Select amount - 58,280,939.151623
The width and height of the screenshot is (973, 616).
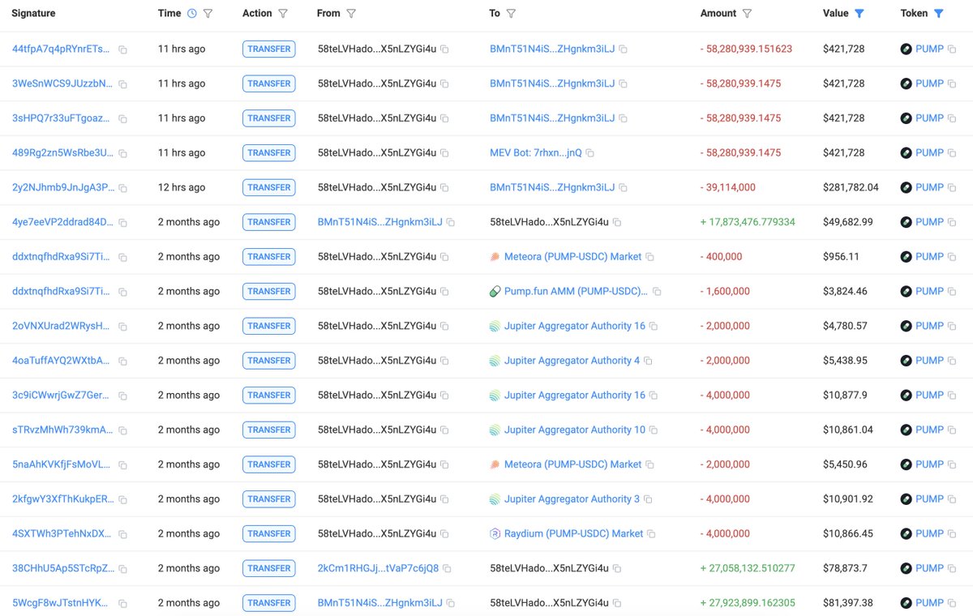[x=746, y=49]
